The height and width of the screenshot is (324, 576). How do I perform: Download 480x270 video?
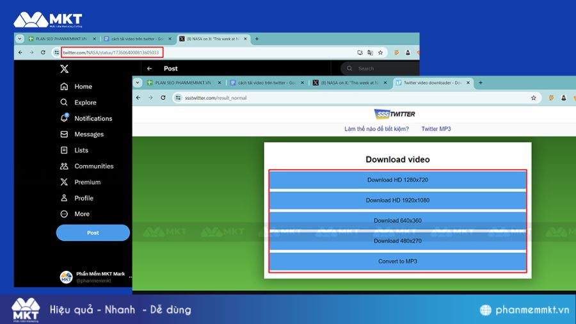coord(397,241)
